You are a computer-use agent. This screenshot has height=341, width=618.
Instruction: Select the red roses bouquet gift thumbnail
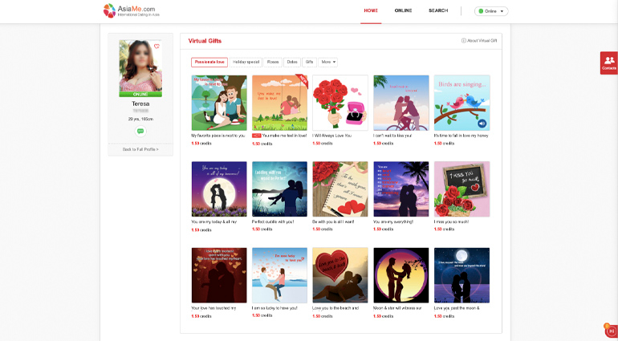pos(339,103)
